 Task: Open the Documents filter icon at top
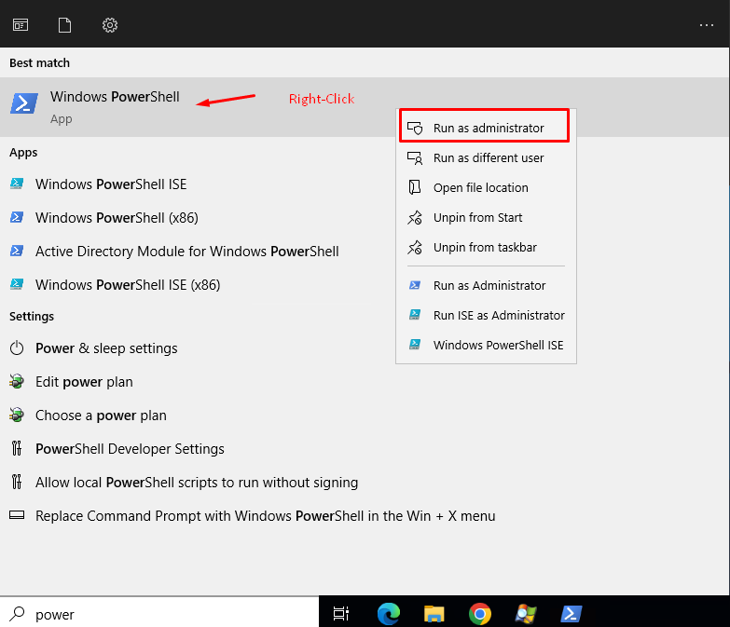pyautogui.click(x=64, y=25)
